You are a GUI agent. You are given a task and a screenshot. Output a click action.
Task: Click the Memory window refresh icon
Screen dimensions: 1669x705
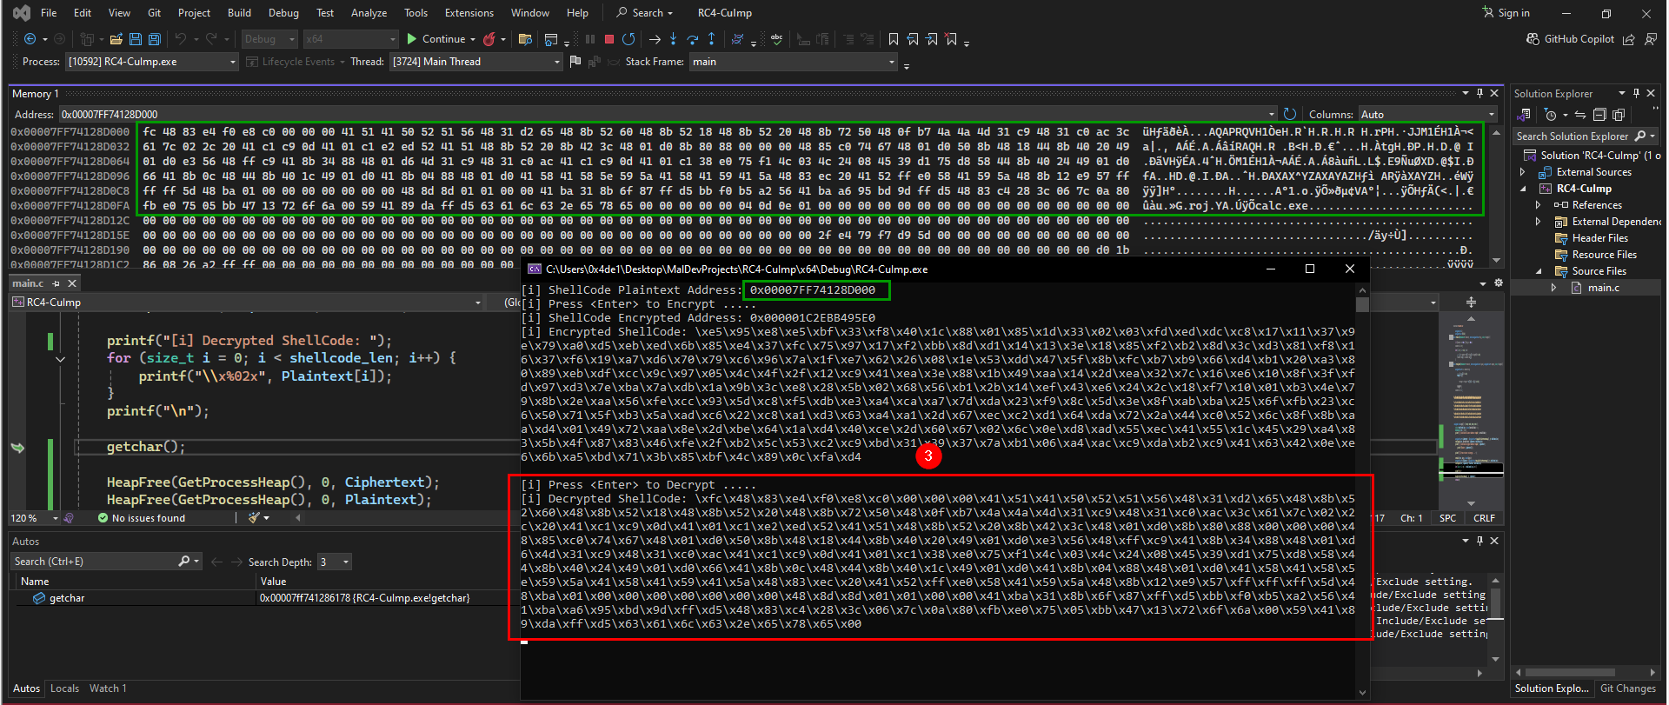pyautogui.click(x=1290, y=114)
